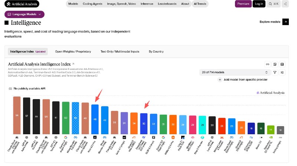Open Image, Speech, Video menu
The width and height of the screenshot is (297, 166).
tap(121, 4)
